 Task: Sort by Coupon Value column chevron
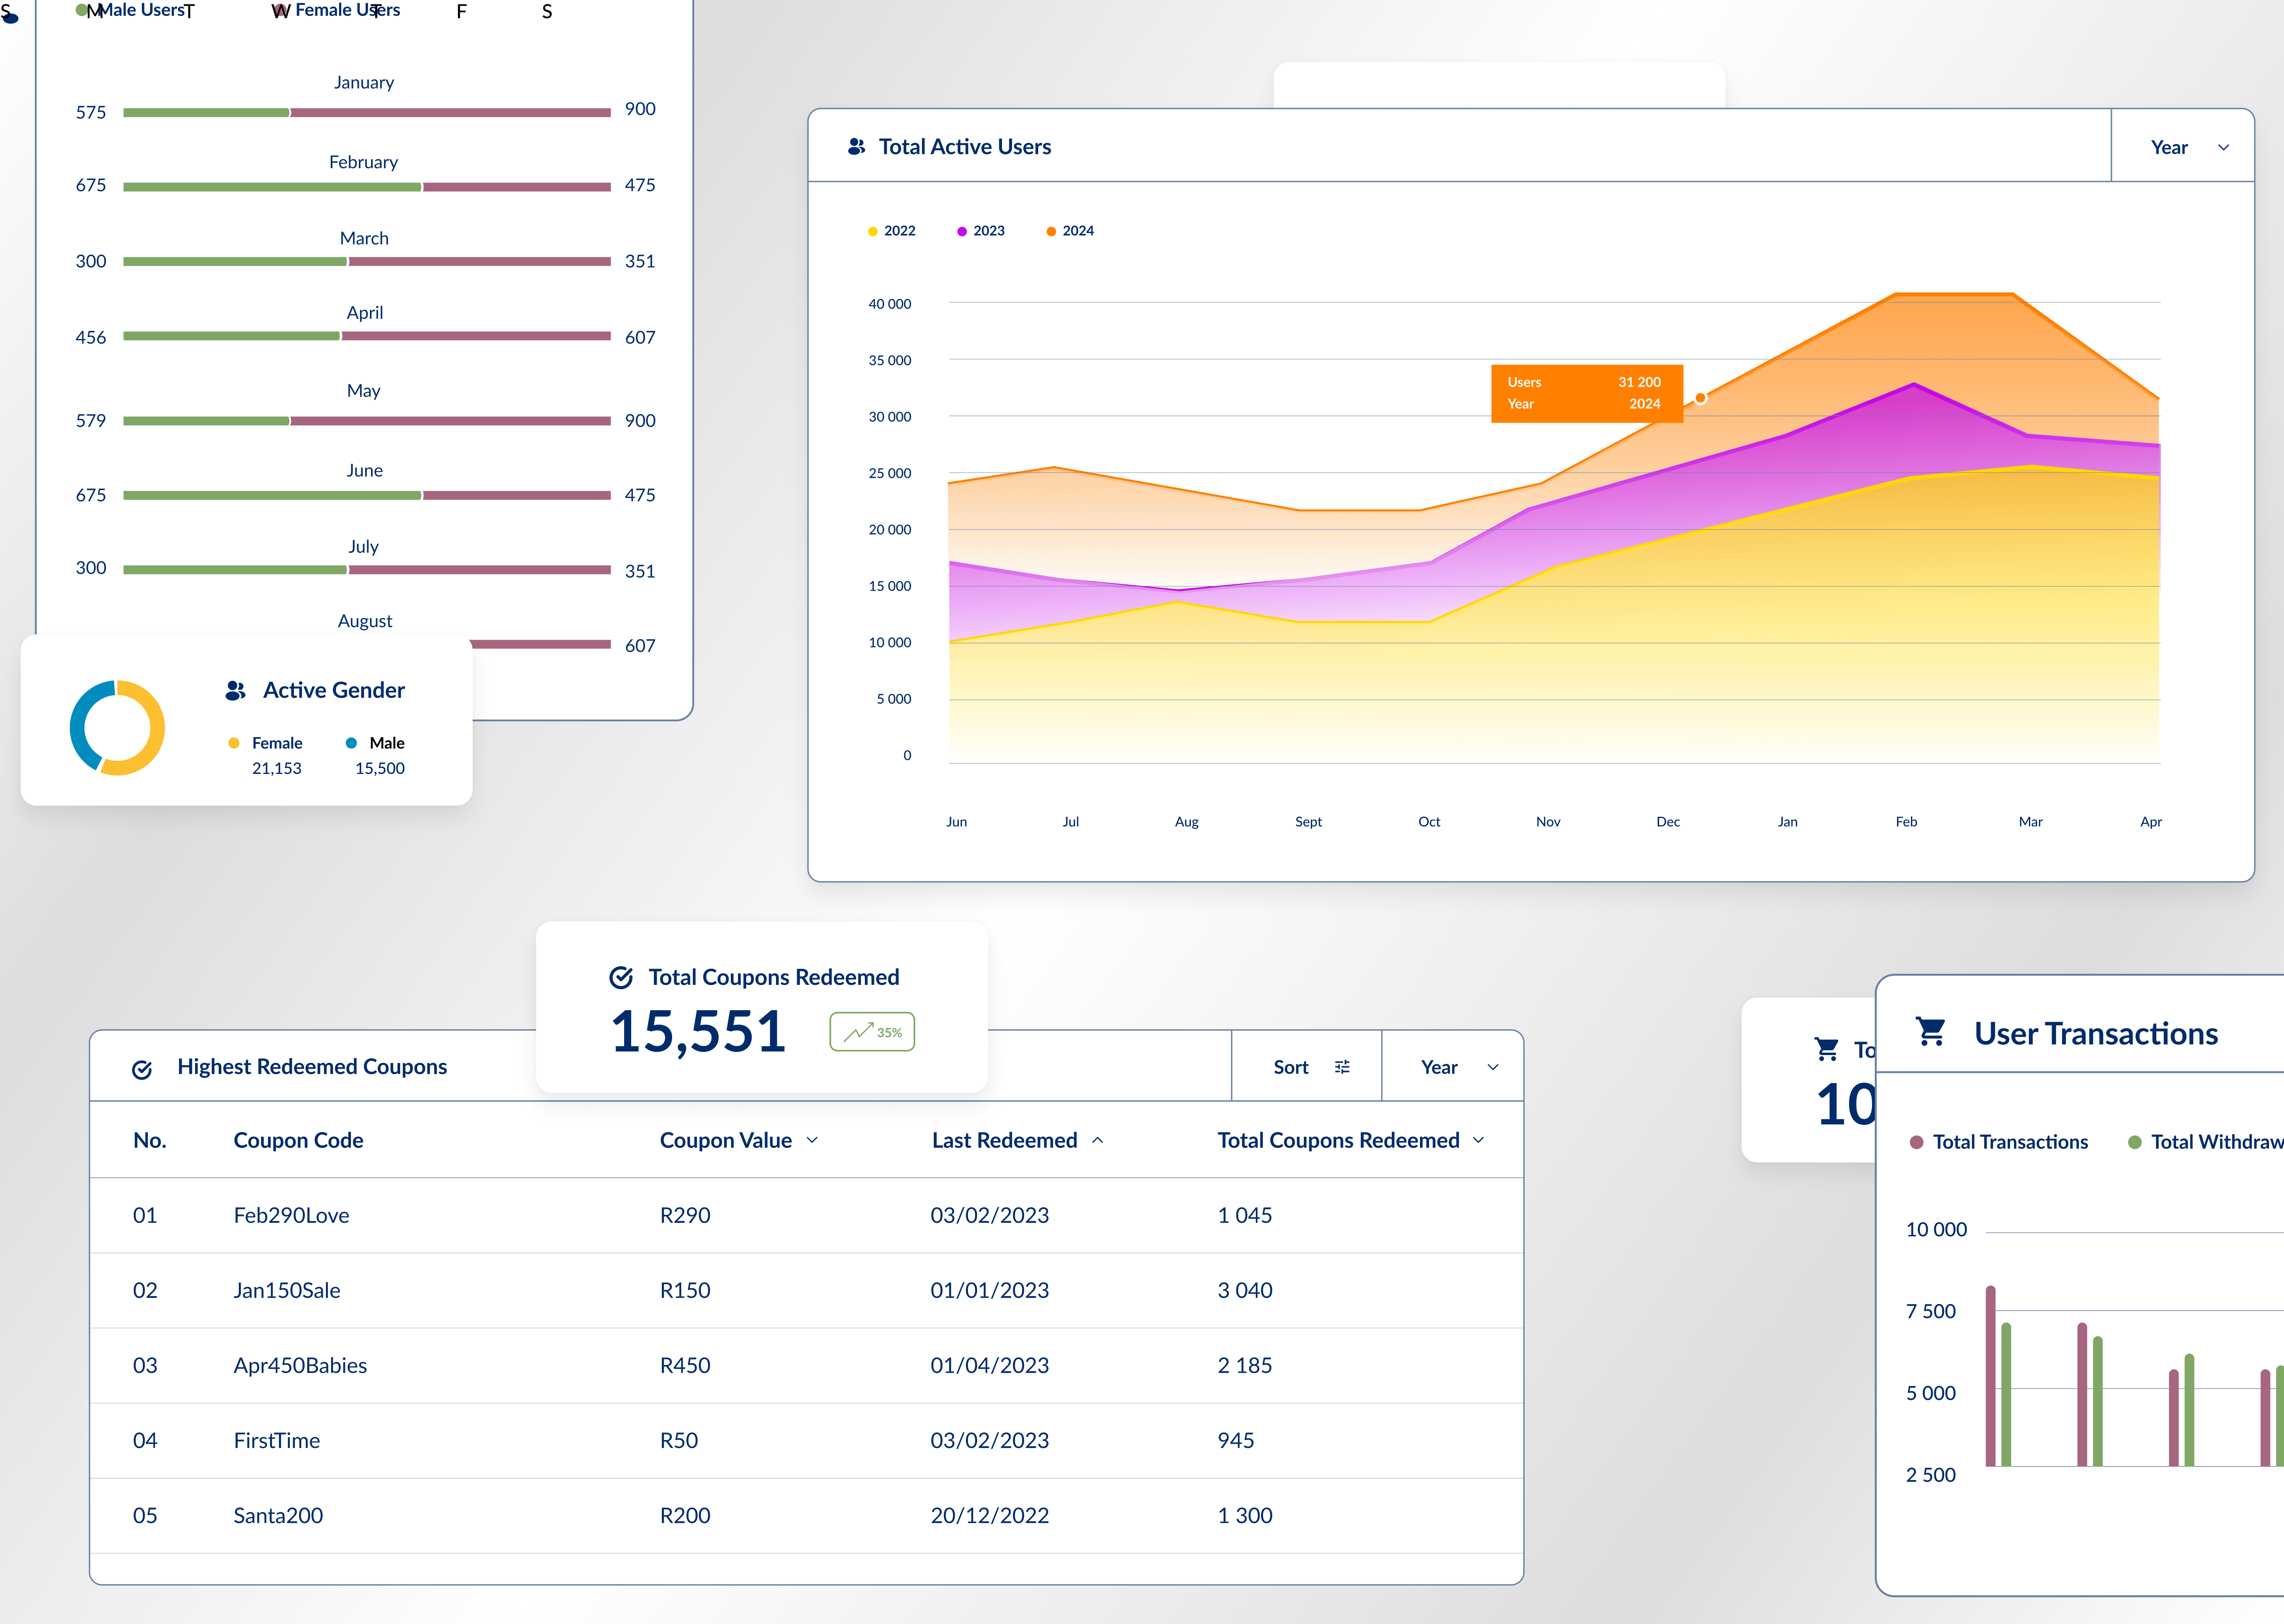pyautogui.click(x=812, y=1140)
